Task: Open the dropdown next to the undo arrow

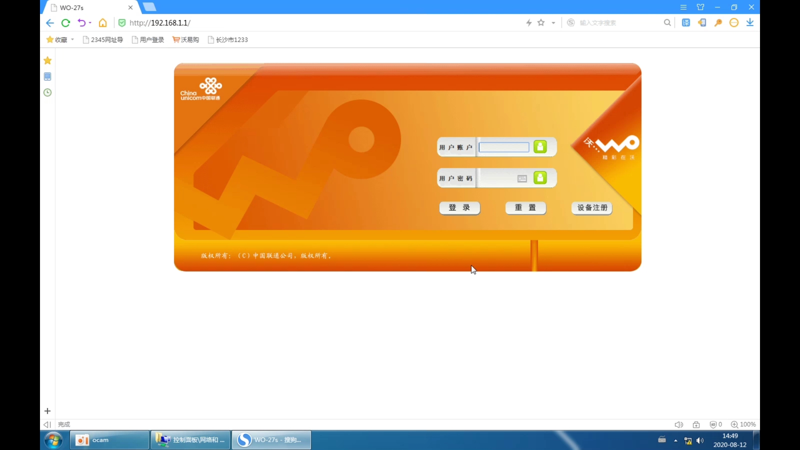Action: (90, 23)
